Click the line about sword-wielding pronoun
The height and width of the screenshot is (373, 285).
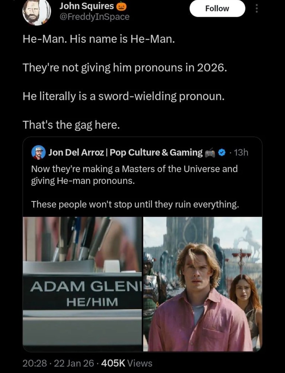[x=124, y=96]
